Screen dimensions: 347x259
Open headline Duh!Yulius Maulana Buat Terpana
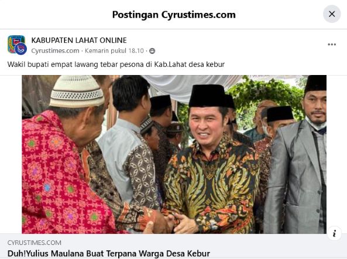click(x=109, y=254)
